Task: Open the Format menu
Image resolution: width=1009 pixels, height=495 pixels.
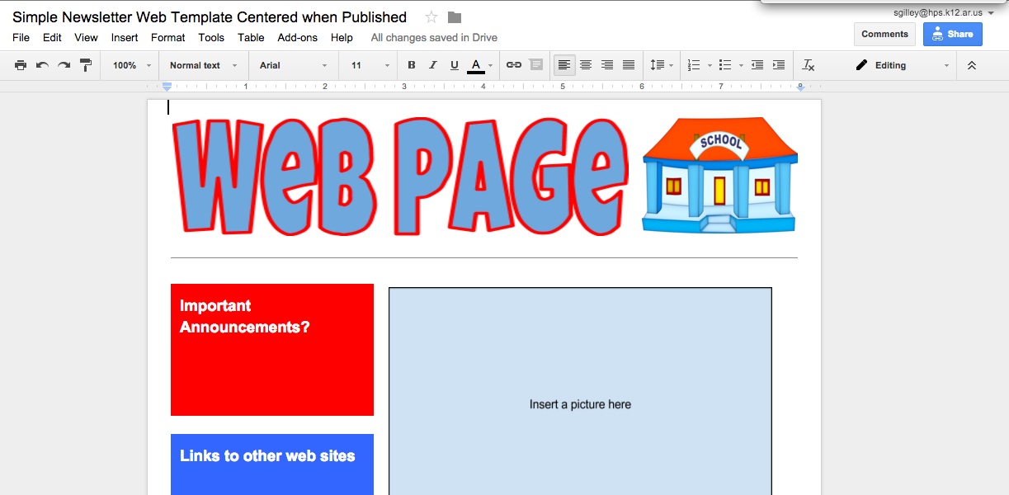Action: [168, 37]
